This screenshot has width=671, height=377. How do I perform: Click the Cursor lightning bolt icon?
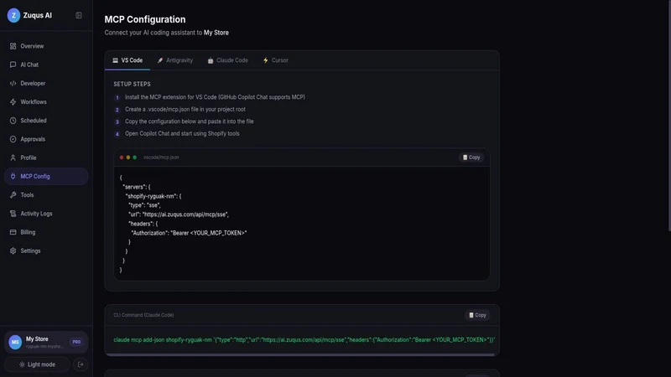(265, 60)
